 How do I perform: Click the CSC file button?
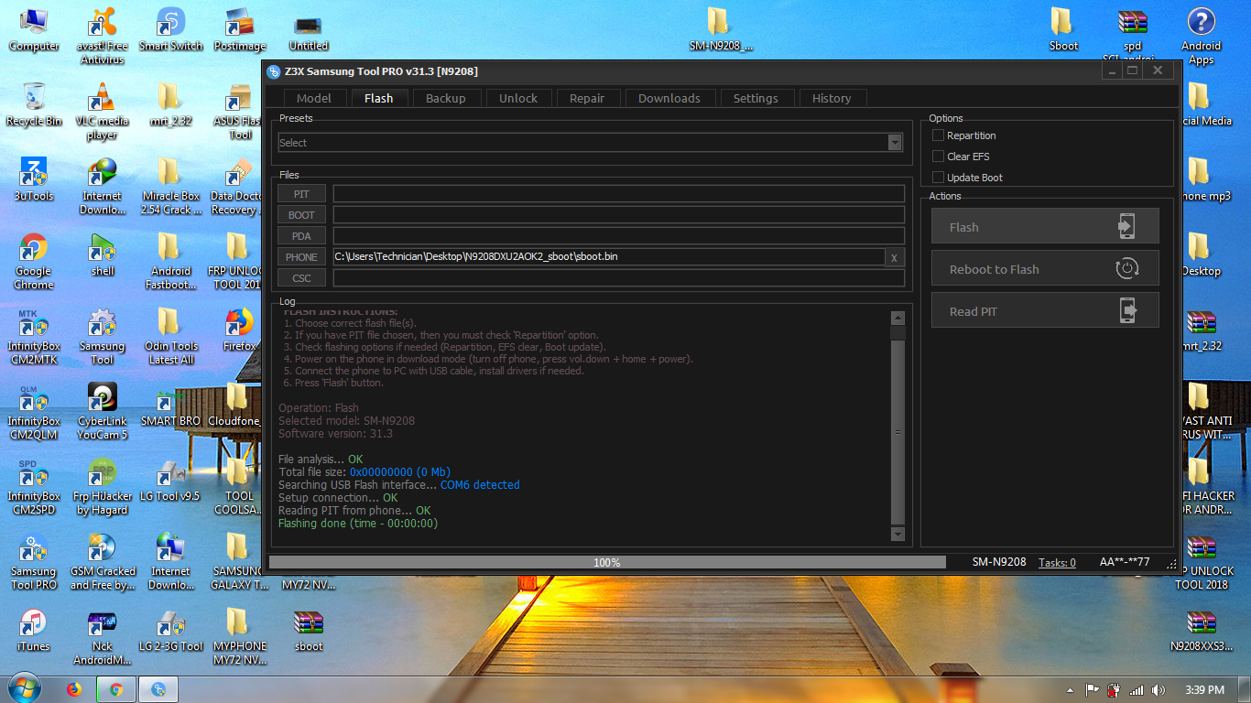[x=301, y=278]
